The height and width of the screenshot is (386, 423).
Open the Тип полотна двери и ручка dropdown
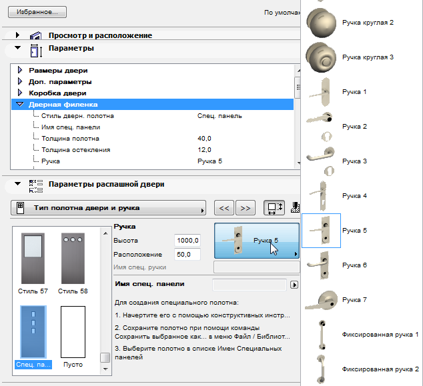[x=108, y=208]
